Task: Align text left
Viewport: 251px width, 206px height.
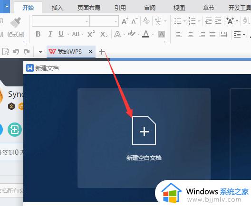Action: [179, 34]
